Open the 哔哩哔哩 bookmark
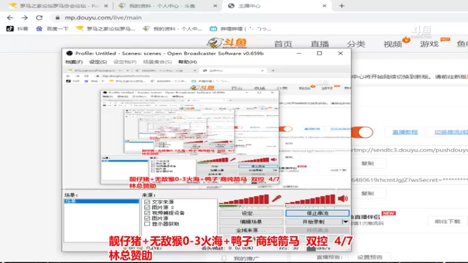 [240, 29]
